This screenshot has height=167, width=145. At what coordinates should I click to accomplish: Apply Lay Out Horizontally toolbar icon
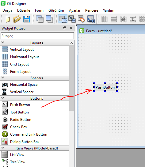click(104, 19)
